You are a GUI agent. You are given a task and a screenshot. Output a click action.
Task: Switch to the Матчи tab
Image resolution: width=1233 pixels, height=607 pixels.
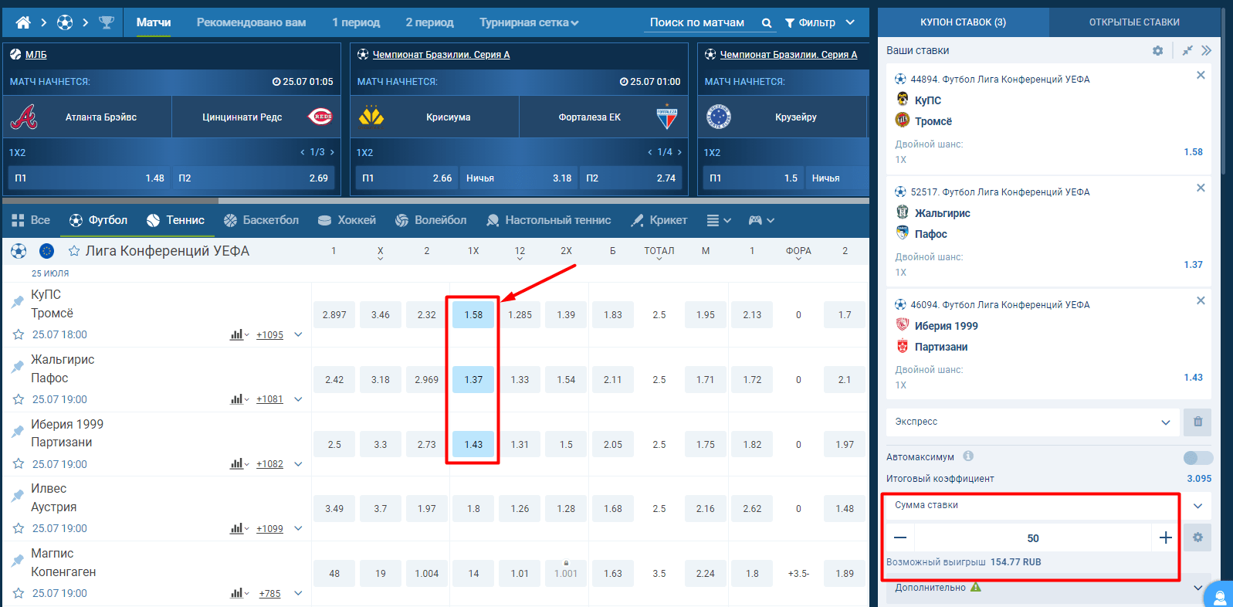coord(154,22)
